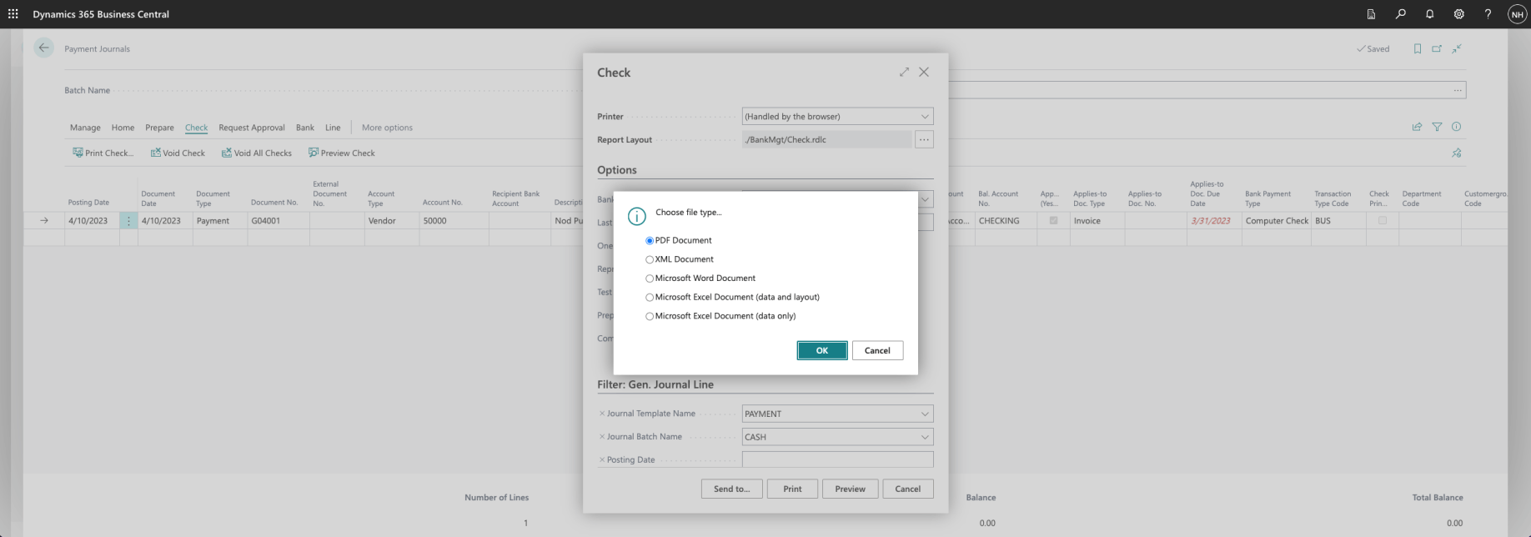This screenshot has width=1531, height=537.
Task: Click the Report Layout field
Action: click(826, 140)
